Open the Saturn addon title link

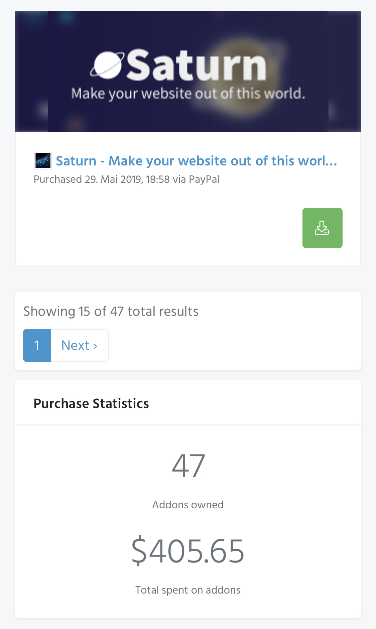coord(197,161)
